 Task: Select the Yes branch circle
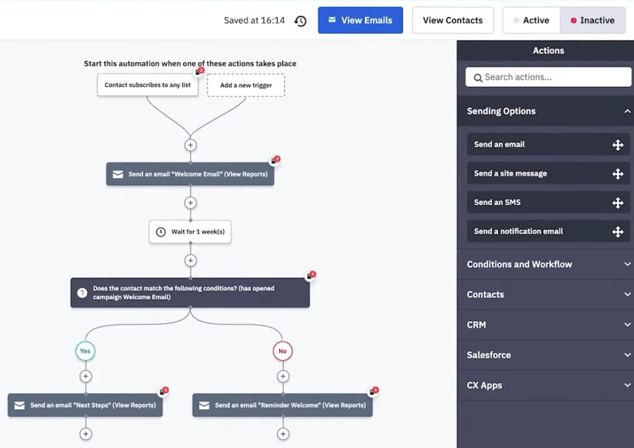coord(85,351)
